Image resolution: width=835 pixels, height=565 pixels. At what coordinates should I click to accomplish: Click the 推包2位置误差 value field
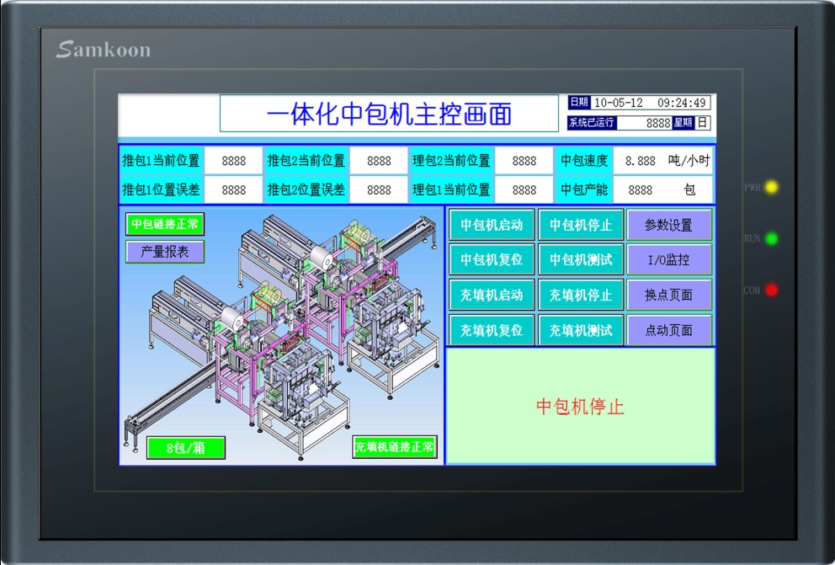click(x=379, y=190)
